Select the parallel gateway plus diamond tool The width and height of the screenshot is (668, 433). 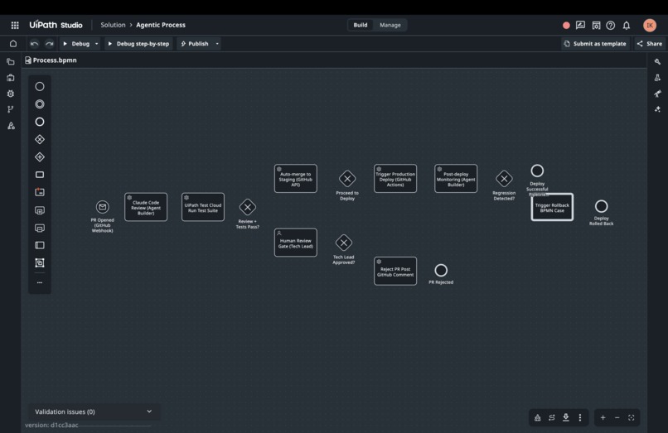[40, 157]
